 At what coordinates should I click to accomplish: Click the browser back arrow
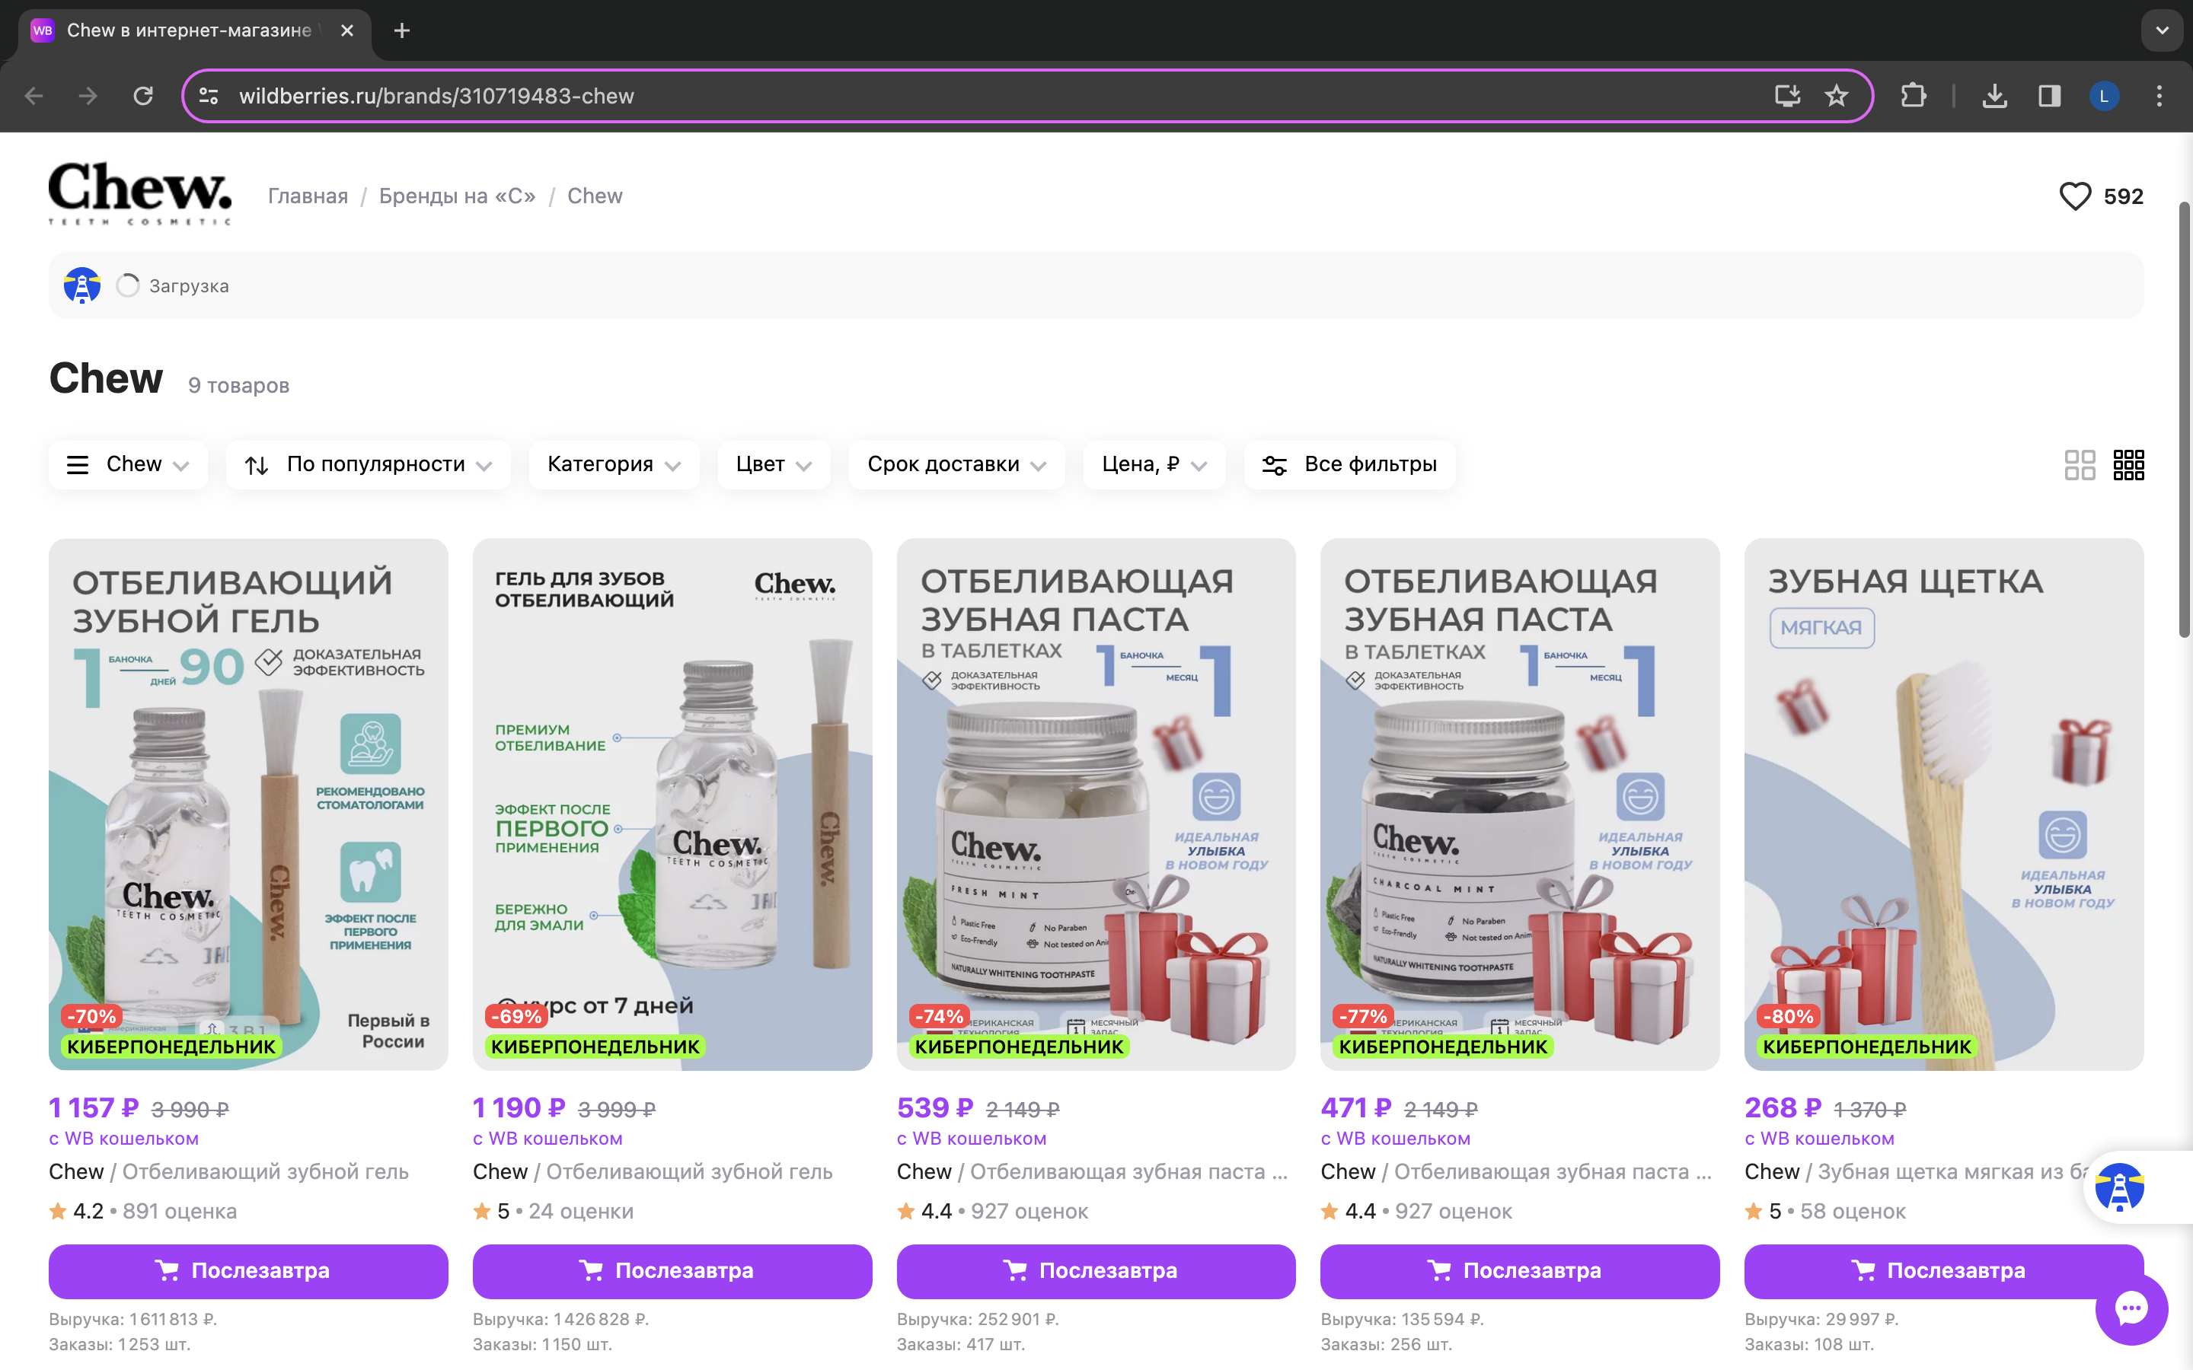[34, 96]
